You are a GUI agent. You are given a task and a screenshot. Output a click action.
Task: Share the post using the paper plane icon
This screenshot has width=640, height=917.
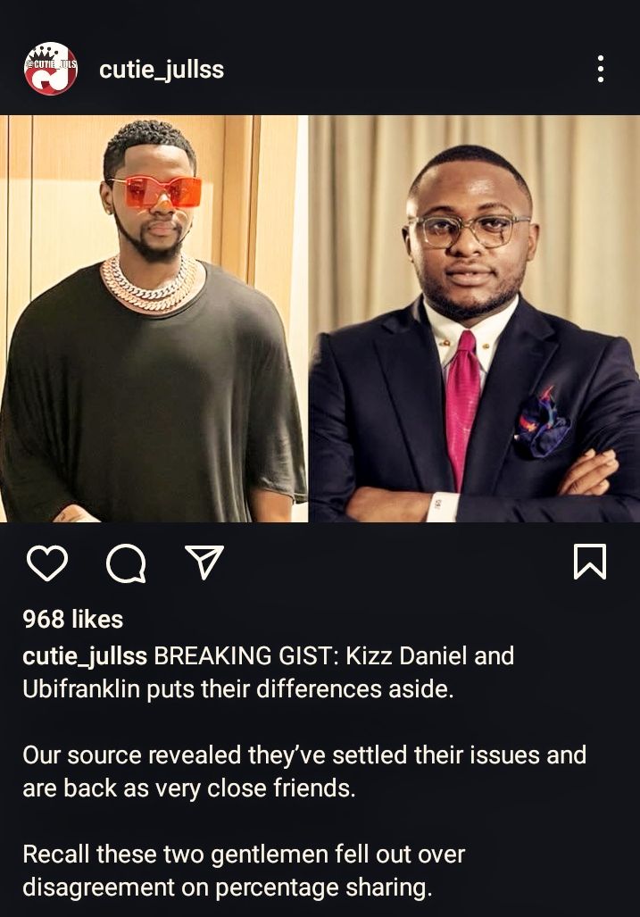pos(204,562)
